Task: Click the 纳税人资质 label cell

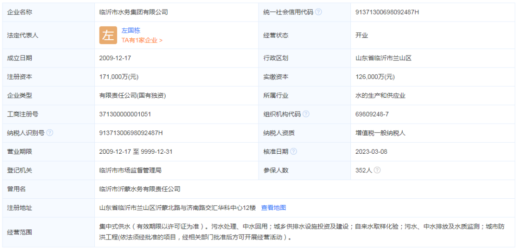Action: pyautogui.click(x=304, y=133)
